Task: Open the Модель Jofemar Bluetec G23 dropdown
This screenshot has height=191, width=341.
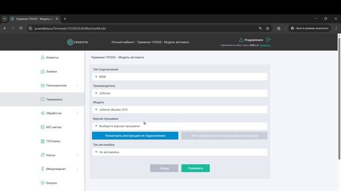Action: (180, 110)
